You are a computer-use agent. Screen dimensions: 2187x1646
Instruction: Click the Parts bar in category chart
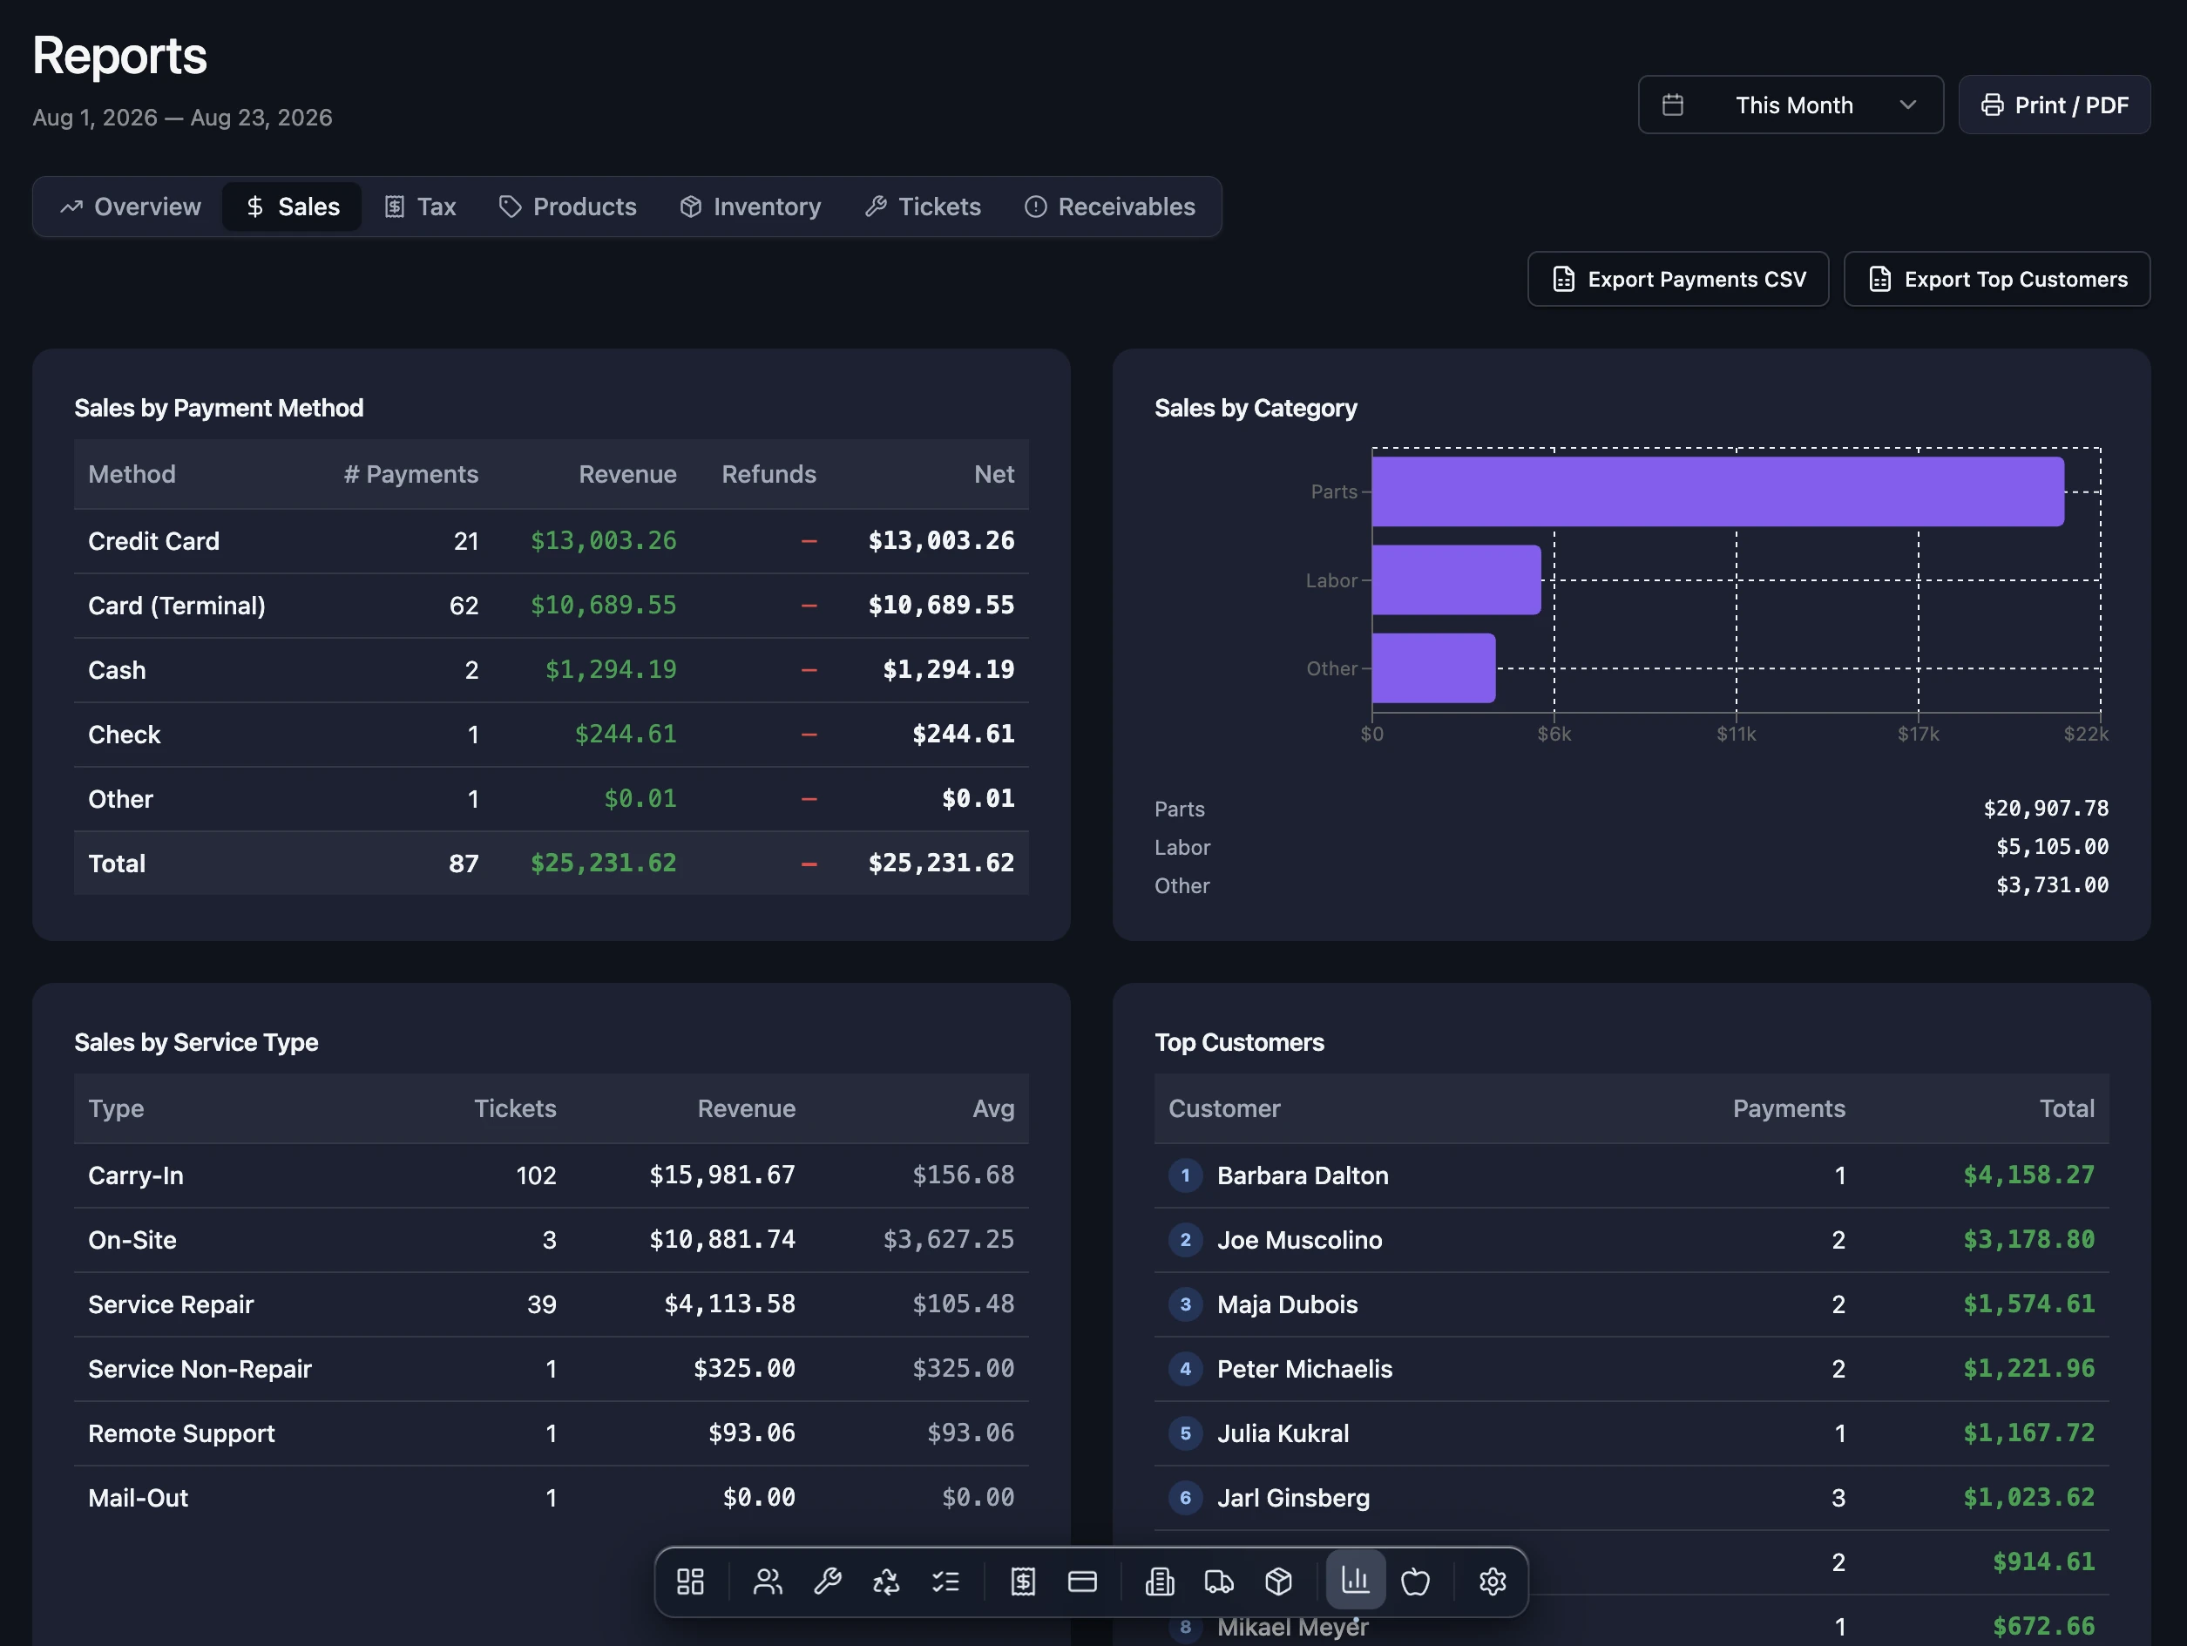[1718, 491]
